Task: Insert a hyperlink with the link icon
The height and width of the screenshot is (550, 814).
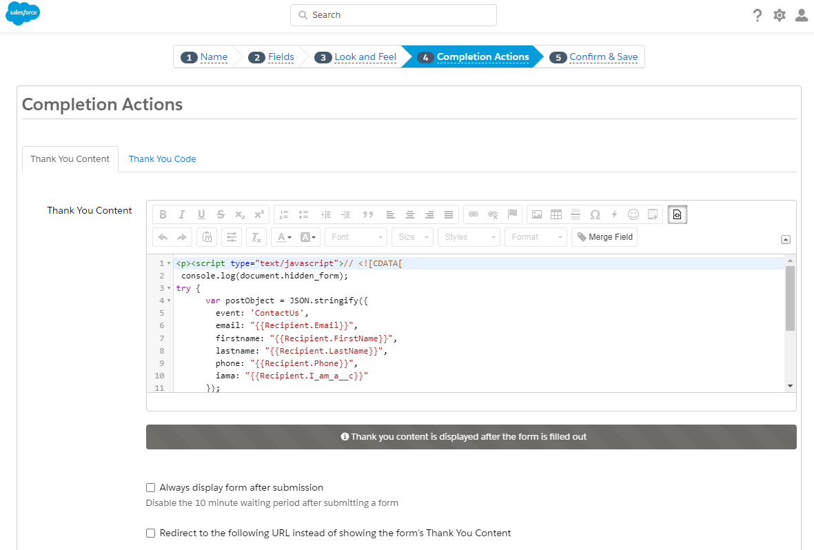Action: pos(474,214)
